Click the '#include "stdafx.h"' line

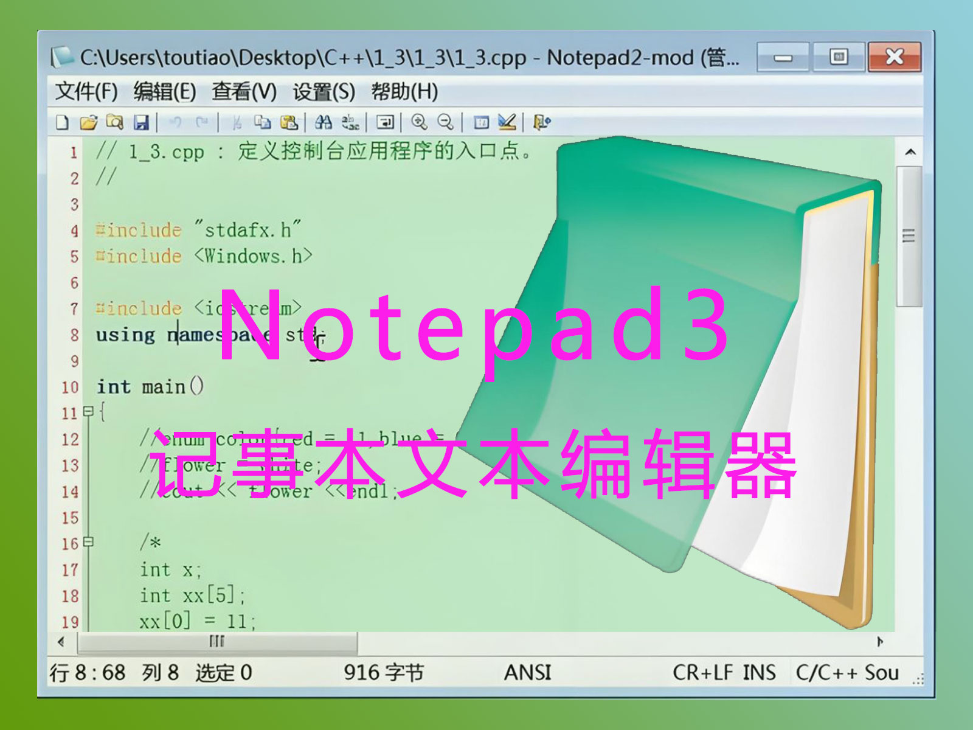point(198,230)
